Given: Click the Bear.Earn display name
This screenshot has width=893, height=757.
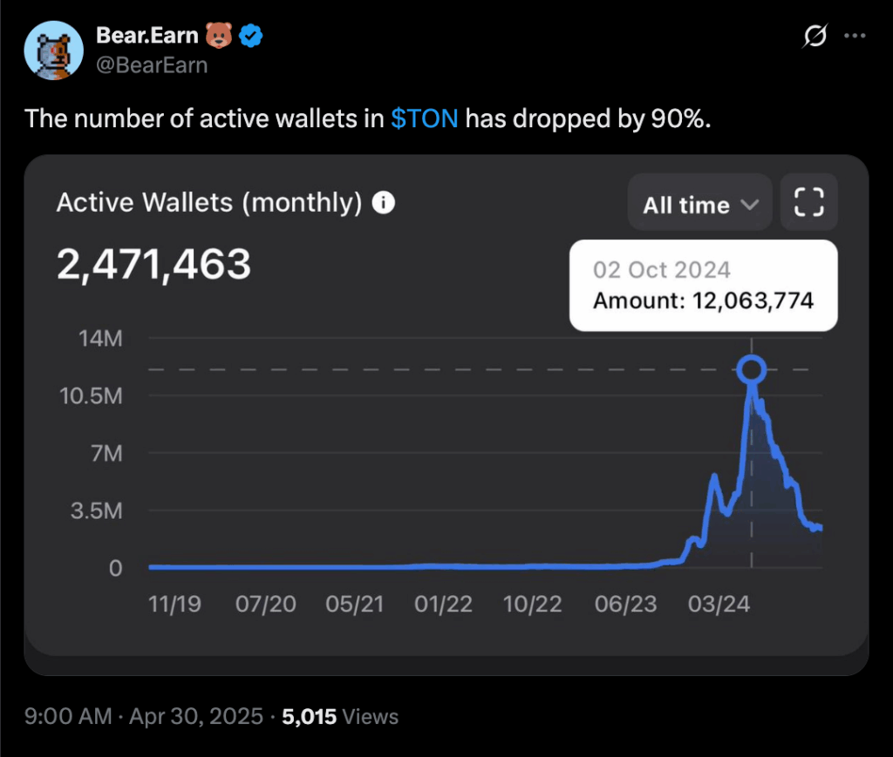Looking at the screenshot, I should [x=147, y=37].
